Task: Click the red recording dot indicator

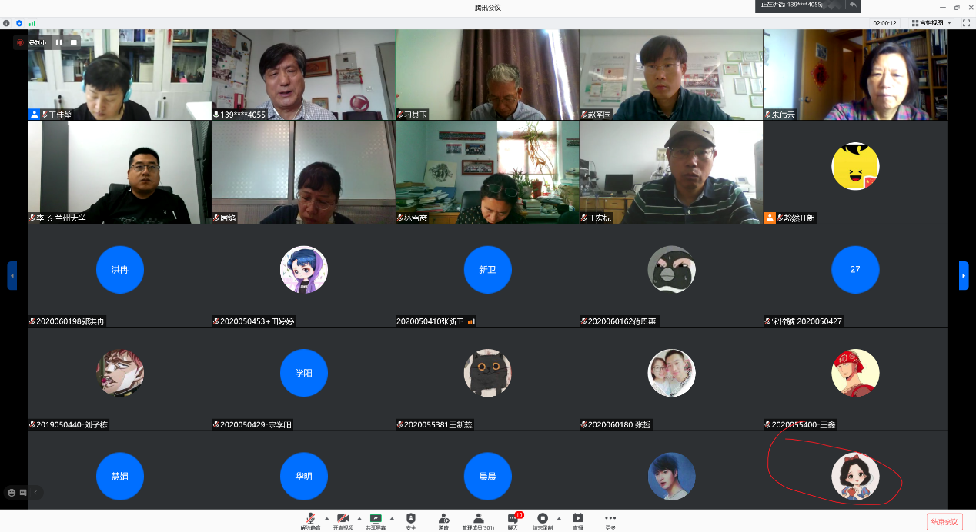Action: pos(21,42)
